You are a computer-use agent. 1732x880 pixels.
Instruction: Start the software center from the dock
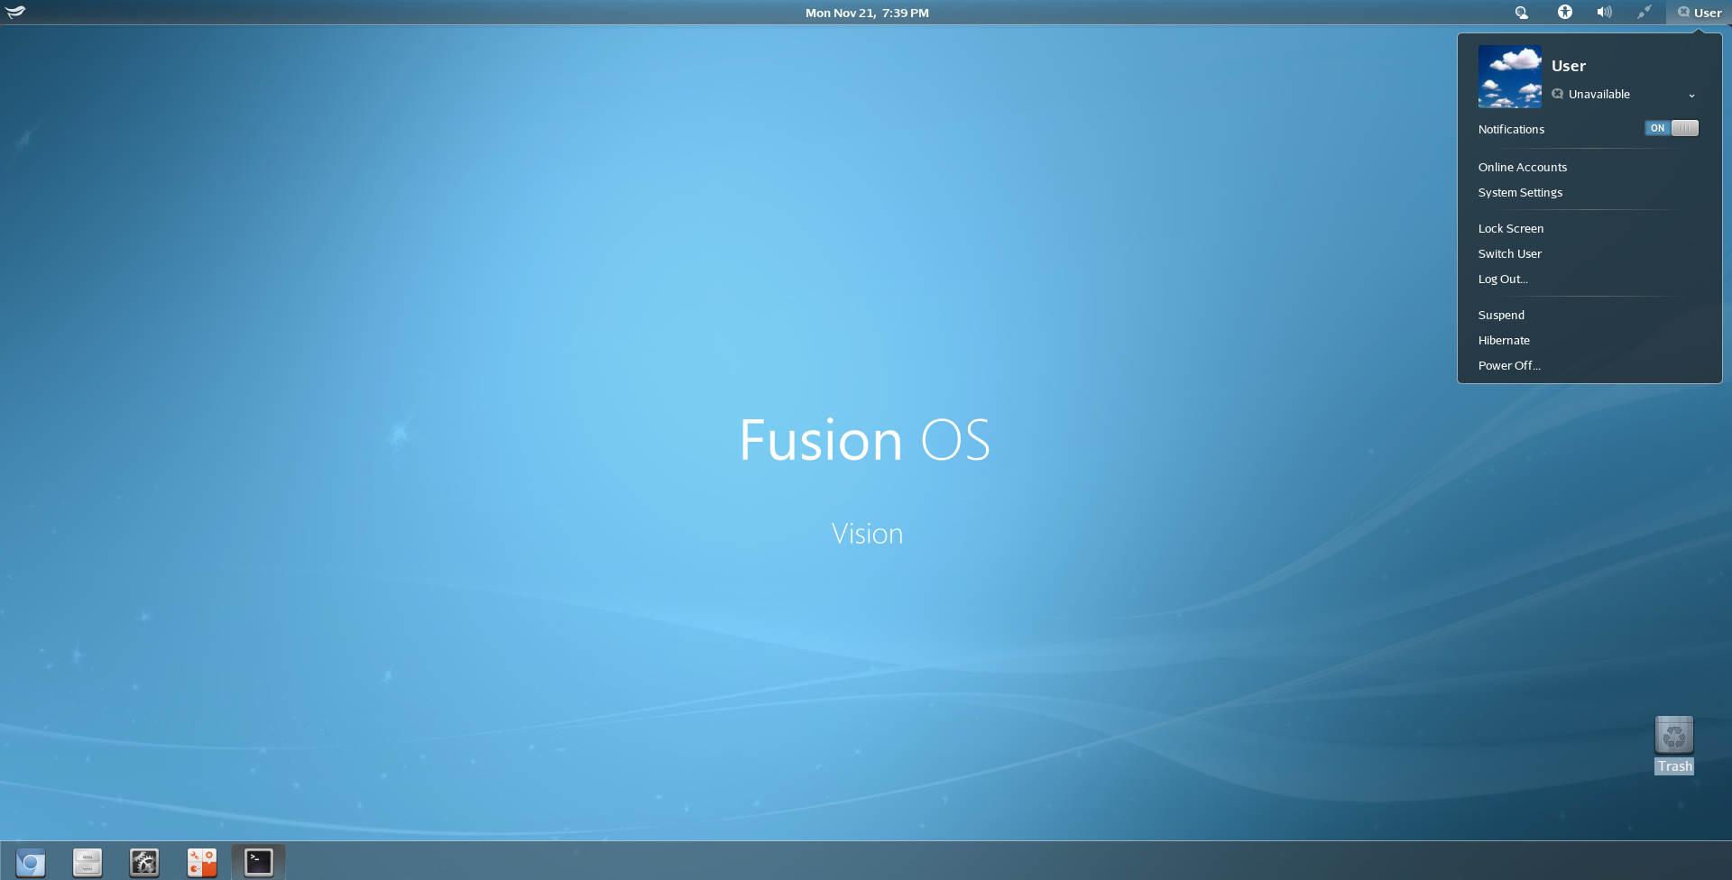coord(200,861)
